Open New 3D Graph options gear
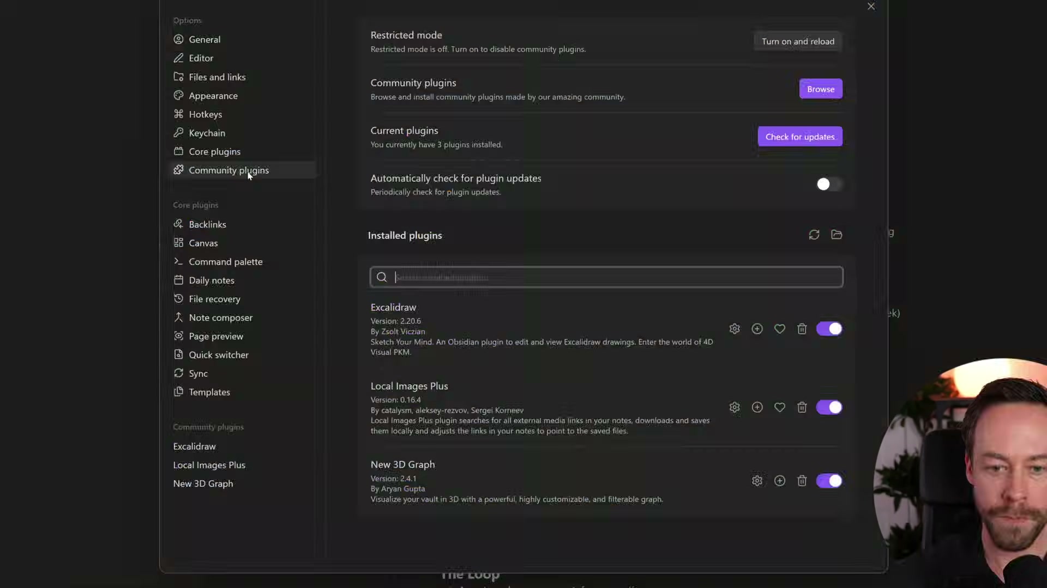 click(757, 481)
